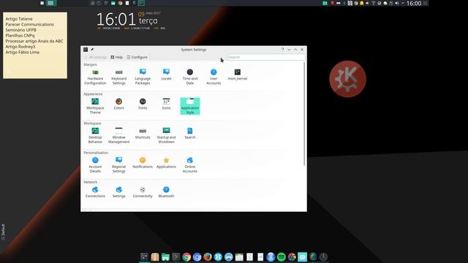Image resolution: width=468 pixels, height=263 pixels.
Task: Open Regional Settings module
Action: [x=118, y=165]
